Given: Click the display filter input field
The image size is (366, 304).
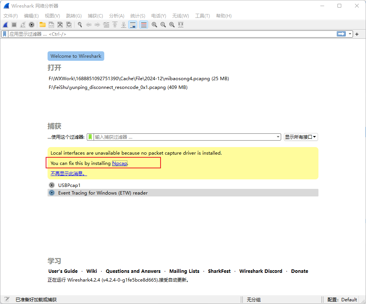Looking at the screenshot, I should click(172, 34).
